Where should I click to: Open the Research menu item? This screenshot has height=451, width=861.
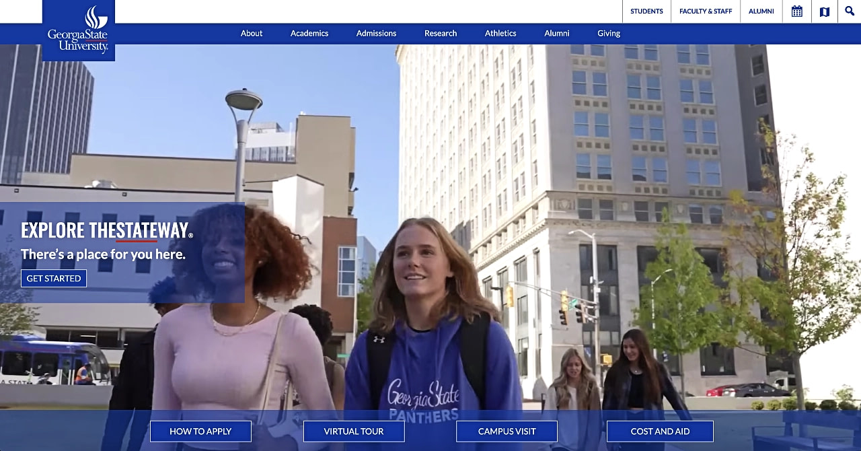(x=441, y=33)
